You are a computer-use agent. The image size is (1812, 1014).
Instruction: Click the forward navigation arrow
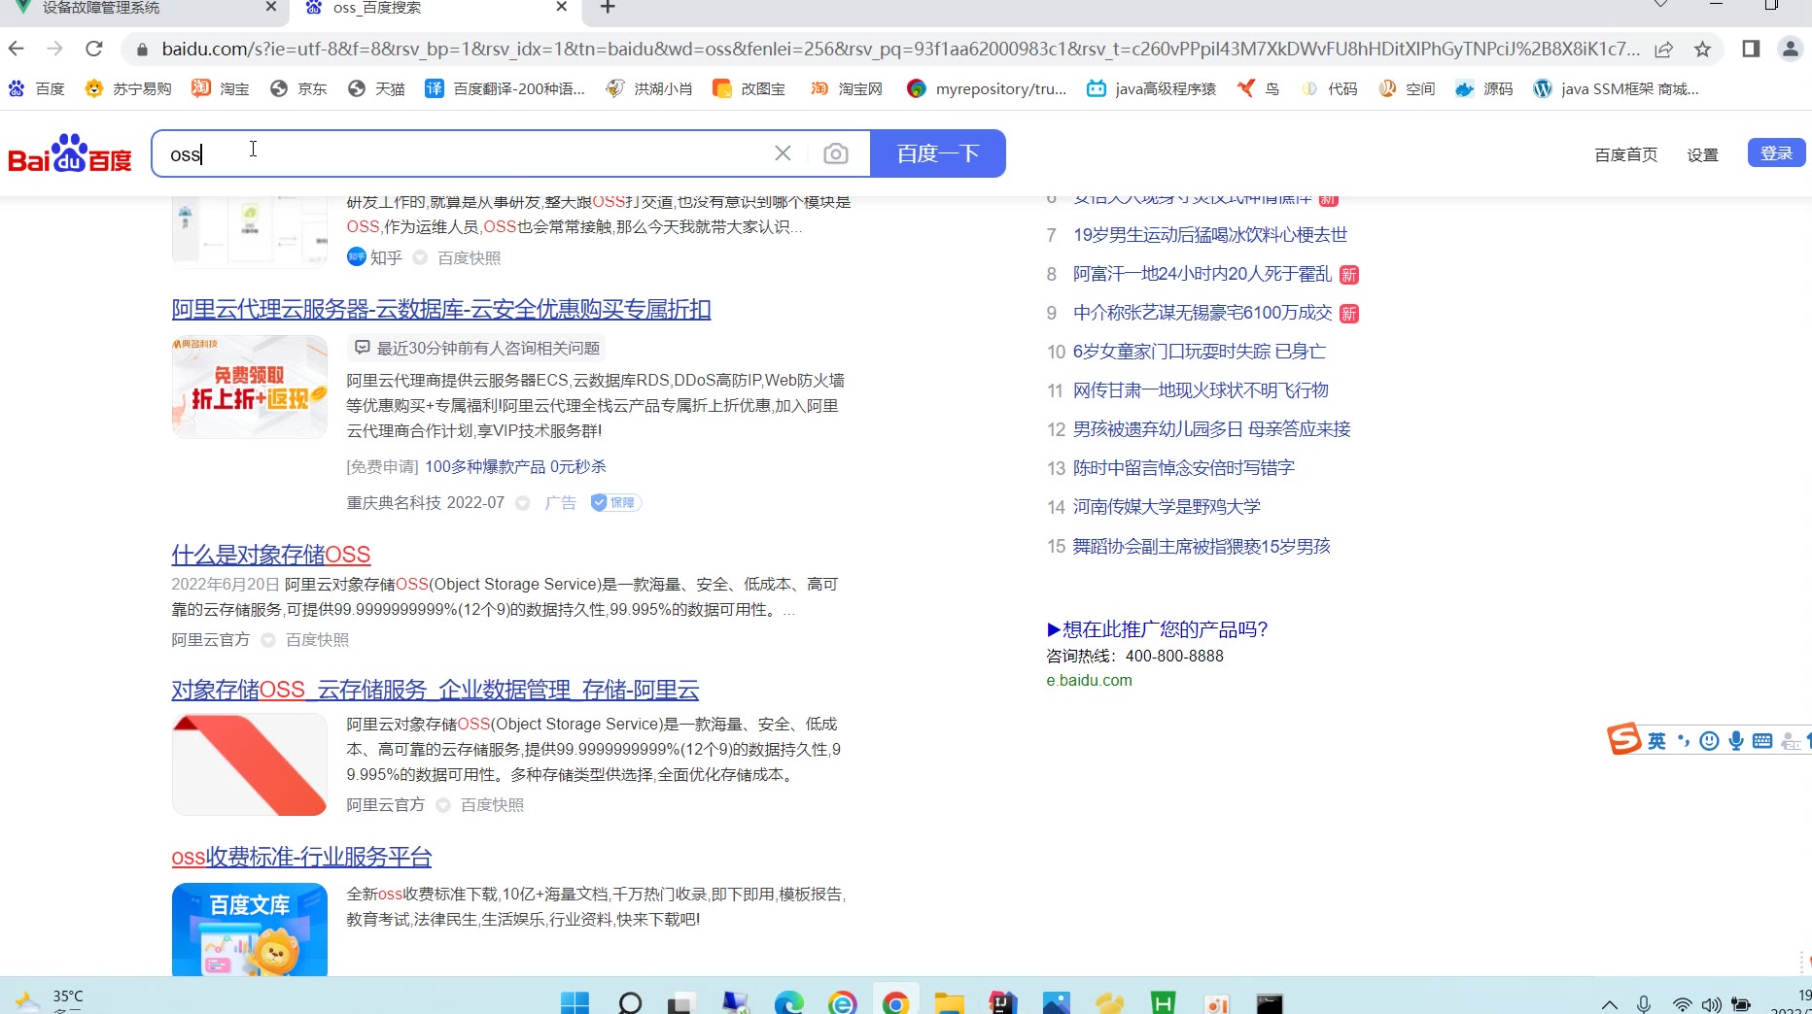click(55, 49)
